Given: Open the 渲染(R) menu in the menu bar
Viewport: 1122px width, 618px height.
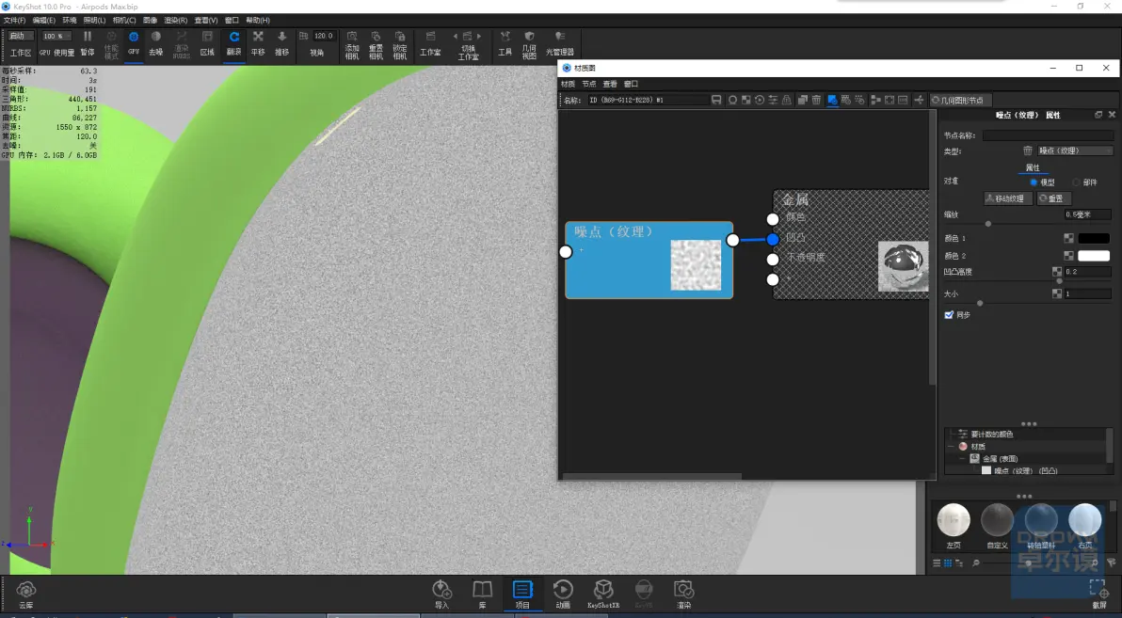Looking at the screenshot, I should point(175,20).
